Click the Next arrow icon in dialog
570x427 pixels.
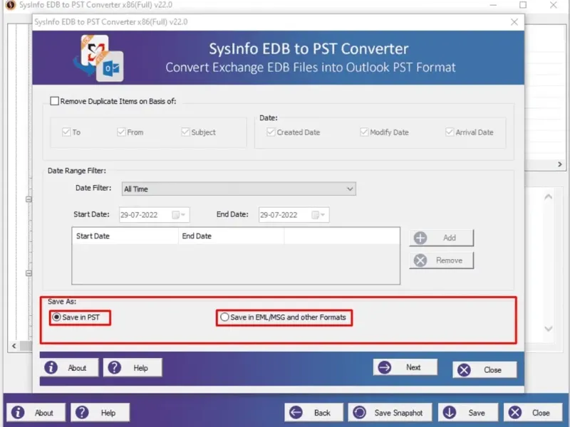coord(384,367)
